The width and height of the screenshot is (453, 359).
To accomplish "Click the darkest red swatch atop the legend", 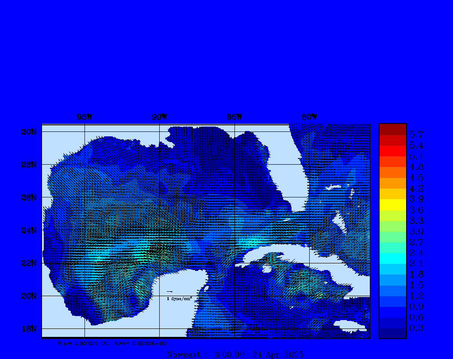I will pos(392,129).
